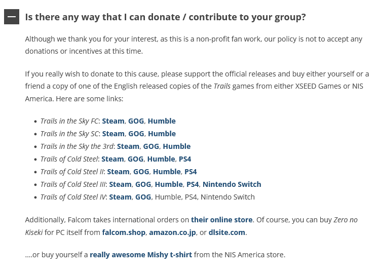Viewport: 378px width, 276px height.
Task: Open Steam link for Trails in the Sky FC
Action: pyautogui.click(x=113, y=121)
